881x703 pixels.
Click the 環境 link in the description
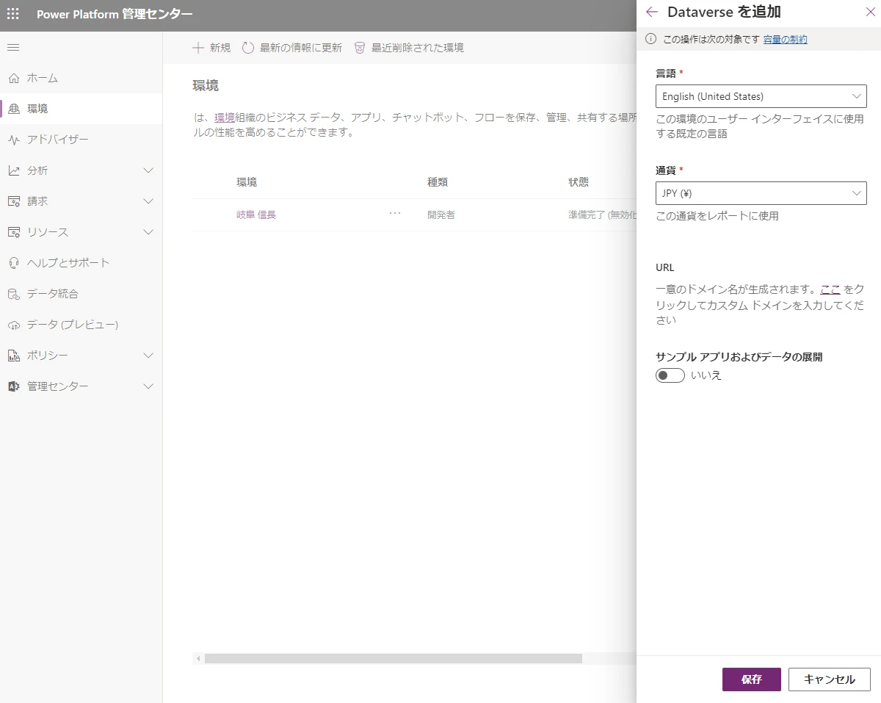[225, 118]
